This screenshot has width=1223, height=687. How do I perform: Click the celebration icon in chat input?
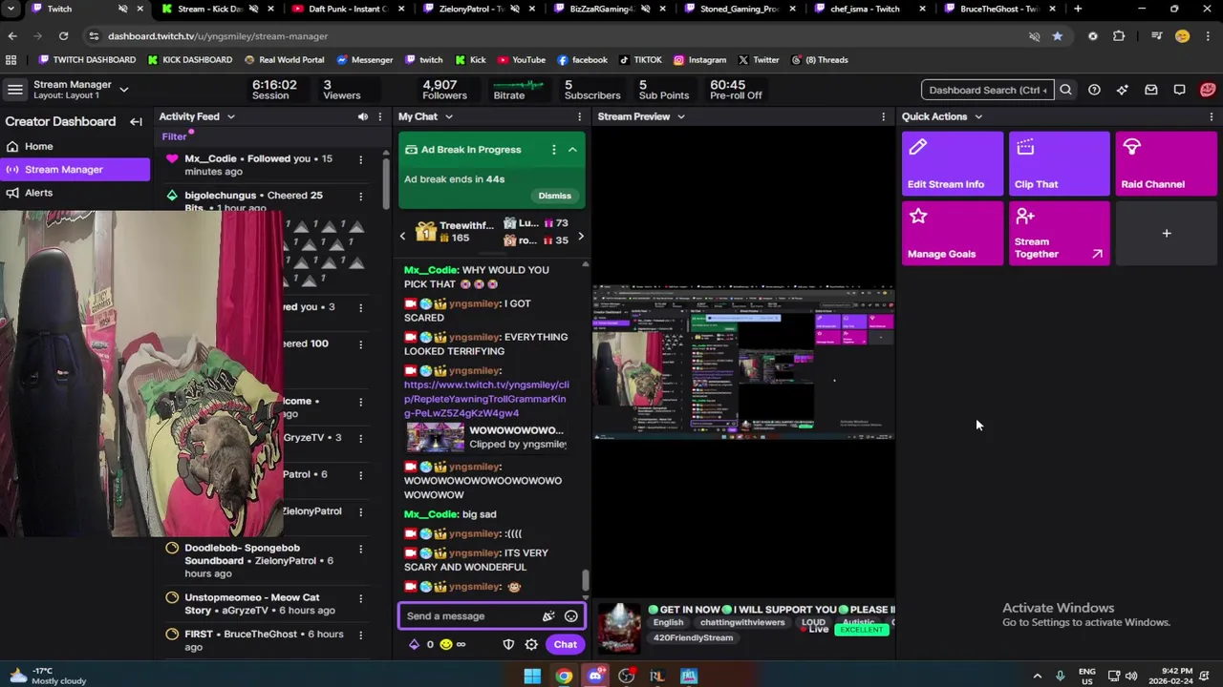[548, 616]
